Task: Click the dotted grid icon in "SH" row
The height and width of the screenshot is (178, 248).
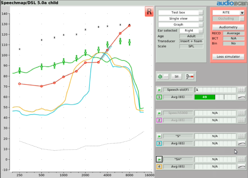Action: pyautogui.click(x=241, y=159)
